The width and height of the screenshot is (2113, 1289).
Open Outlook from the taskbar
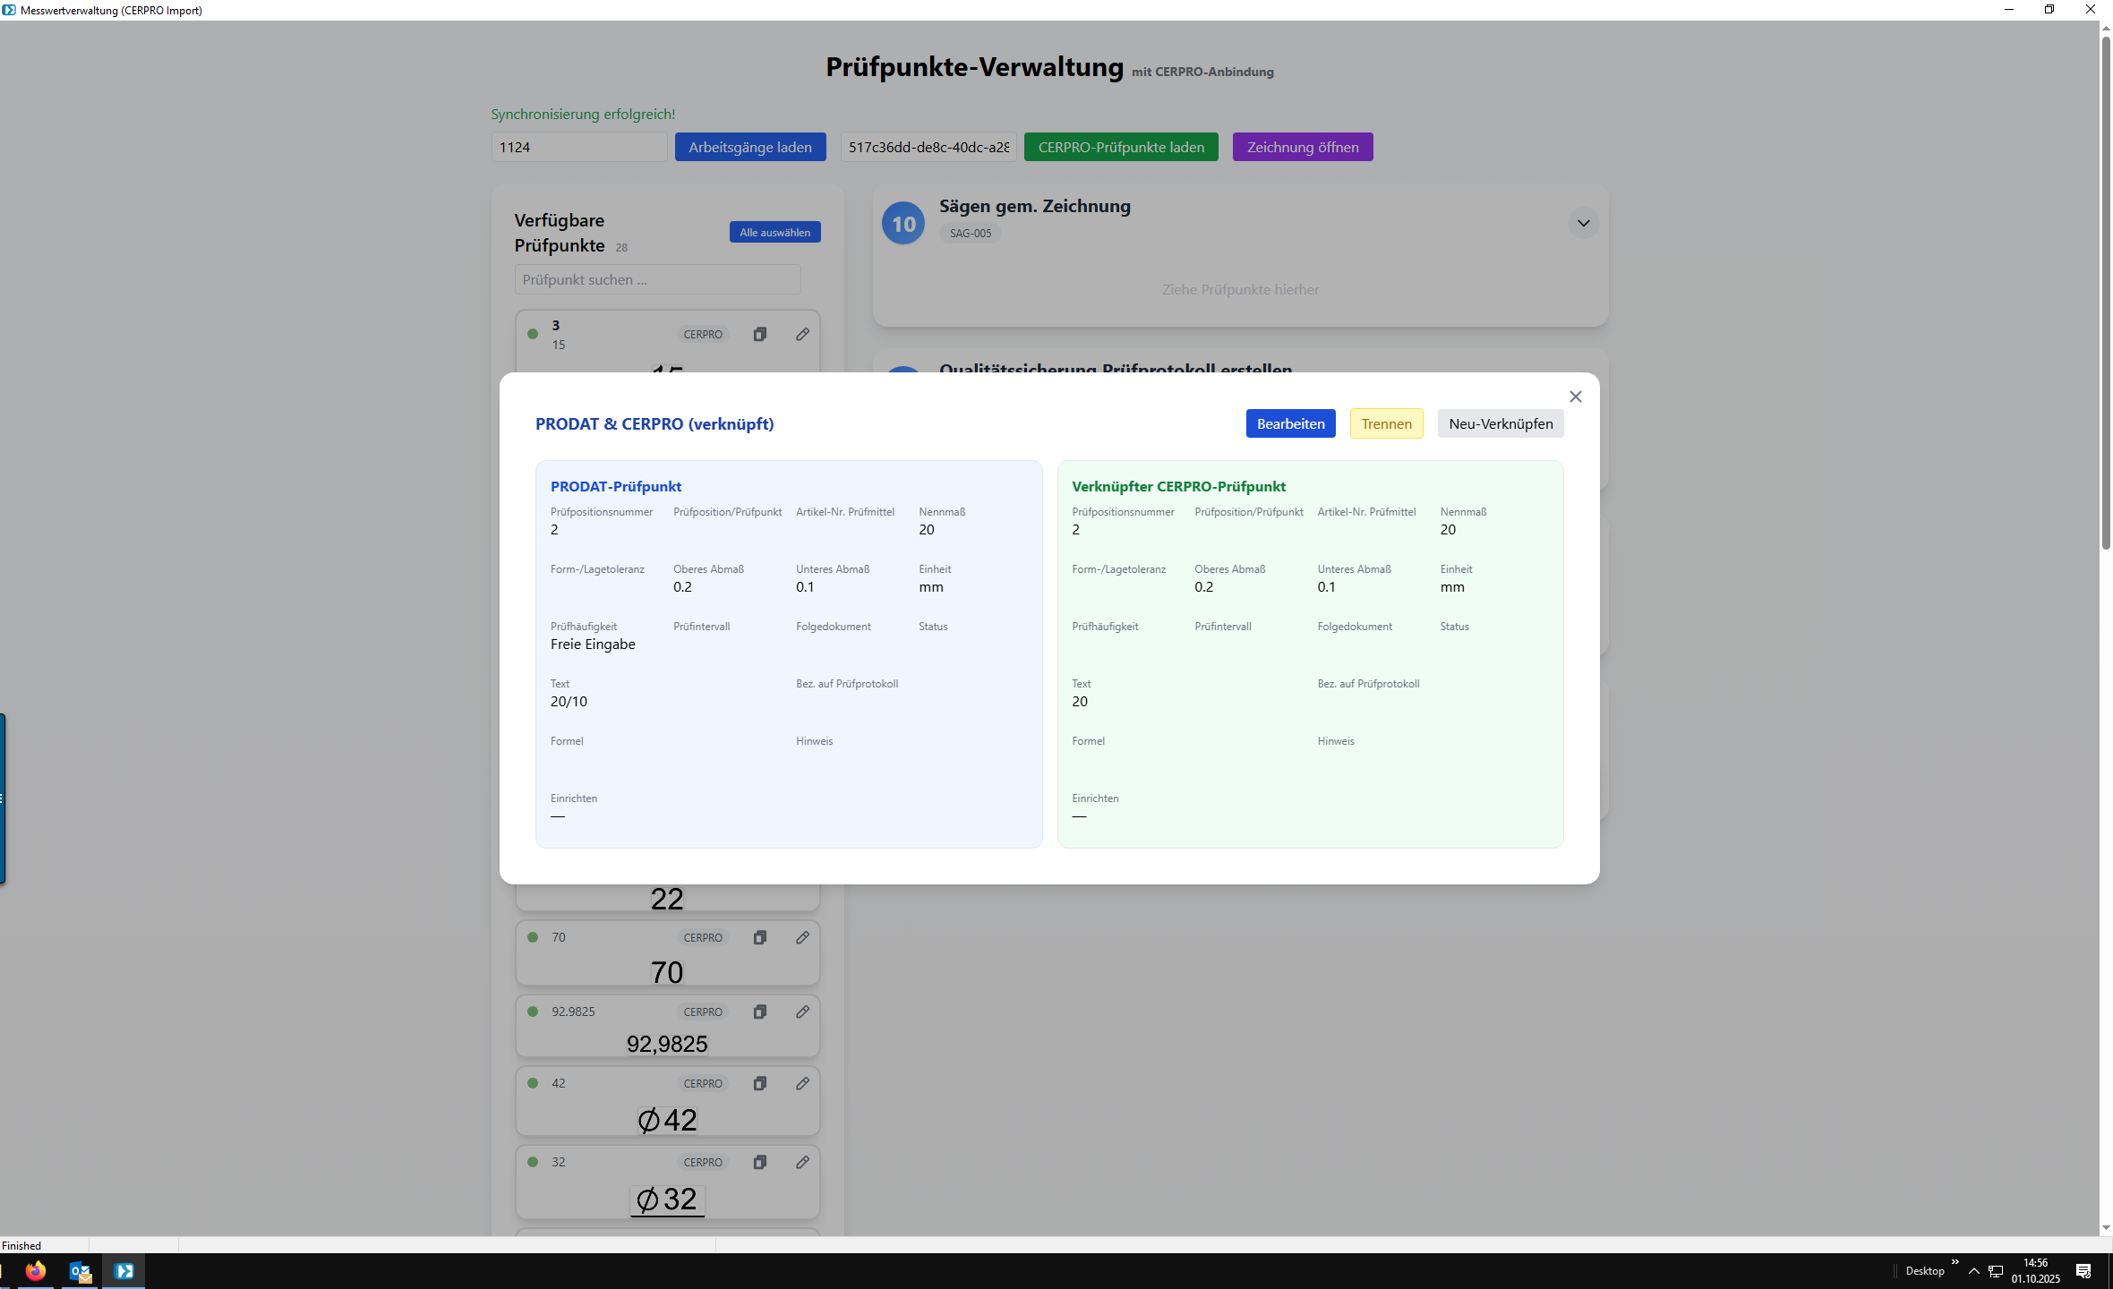(80, 1270)
